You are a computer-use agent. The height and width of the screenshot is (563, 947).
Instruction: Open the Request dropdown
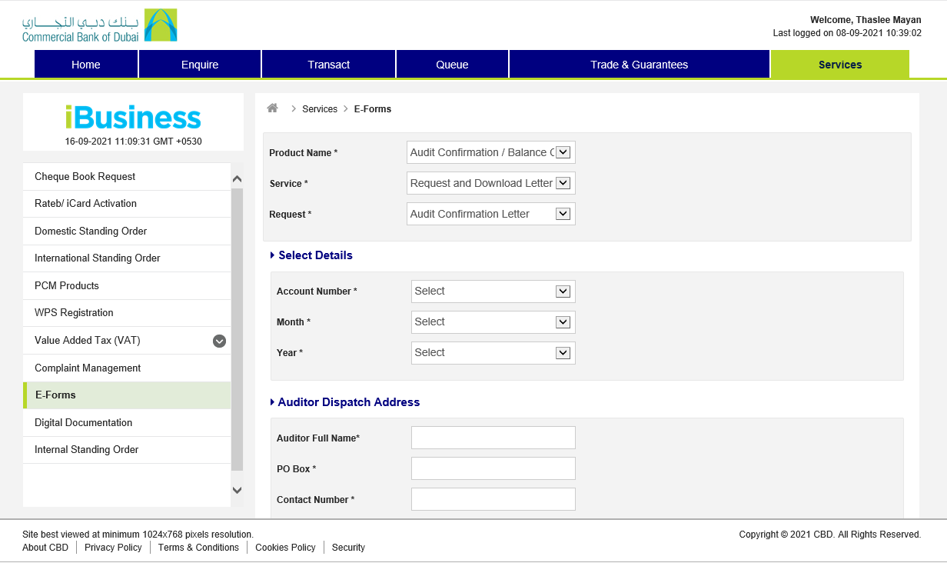tap(491, 214)
